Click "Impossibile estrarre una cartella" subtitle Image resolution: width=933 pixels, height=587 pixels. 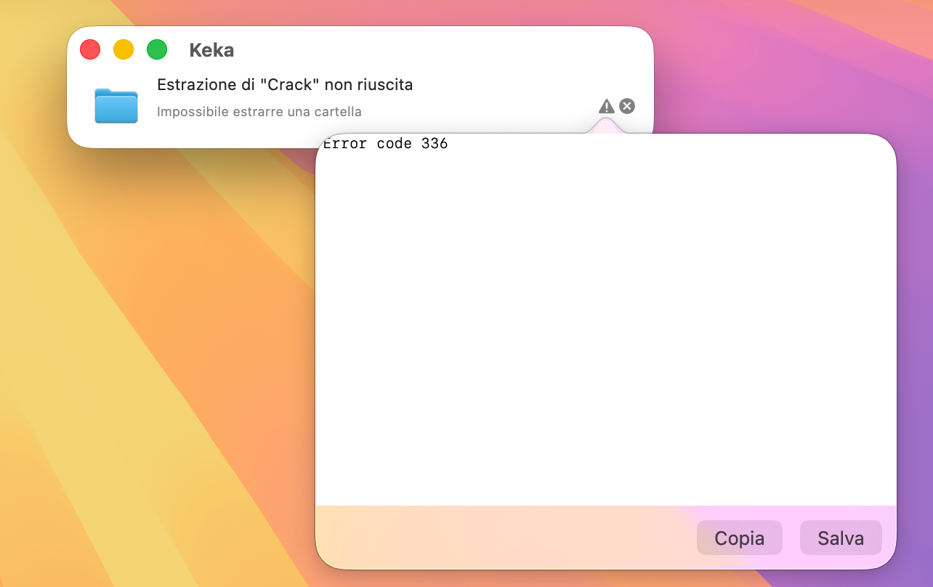pos(259,112)
